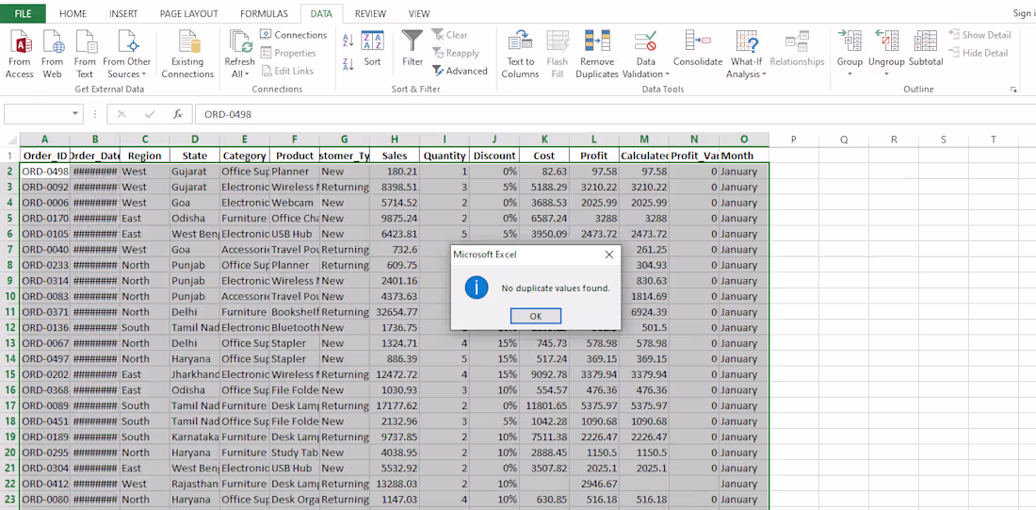1036x510 pixels.
Task: Click profit value 2946.67
Action: [594, 484]
